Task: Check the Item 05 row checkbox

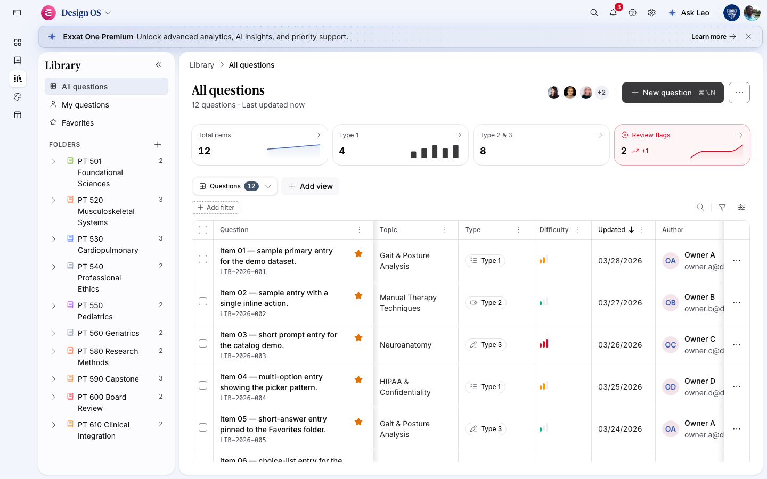Action: point(203,427)
